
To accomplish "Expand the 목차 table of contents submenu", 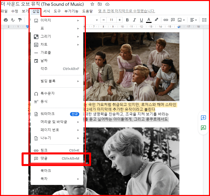I will tap(57, 179).
